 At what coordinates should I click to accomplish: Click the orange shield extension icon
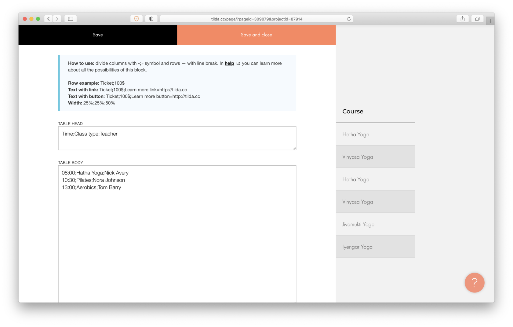pos(136,19)
